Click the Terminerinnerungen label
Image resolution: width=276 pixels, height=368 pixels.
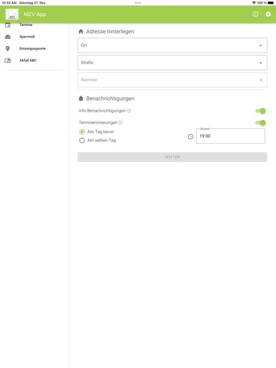[98, 123]
